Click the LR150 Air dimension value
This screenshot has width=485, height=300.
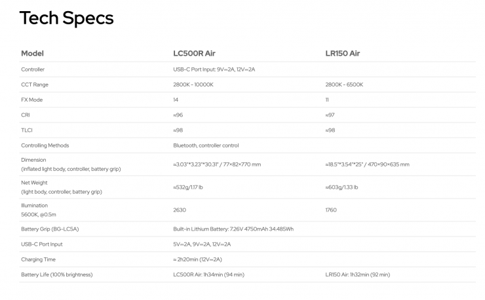tap(367, 164)
